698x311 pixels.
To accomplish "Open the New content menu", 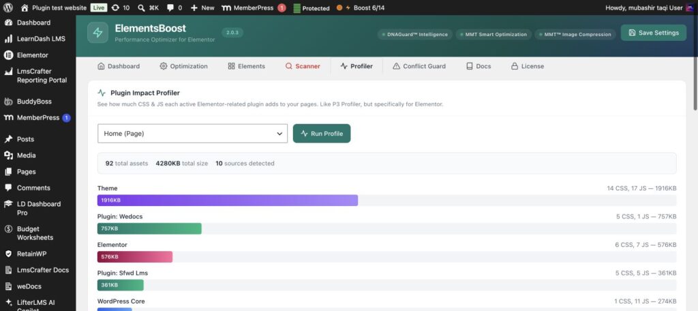I will [202, 8].
